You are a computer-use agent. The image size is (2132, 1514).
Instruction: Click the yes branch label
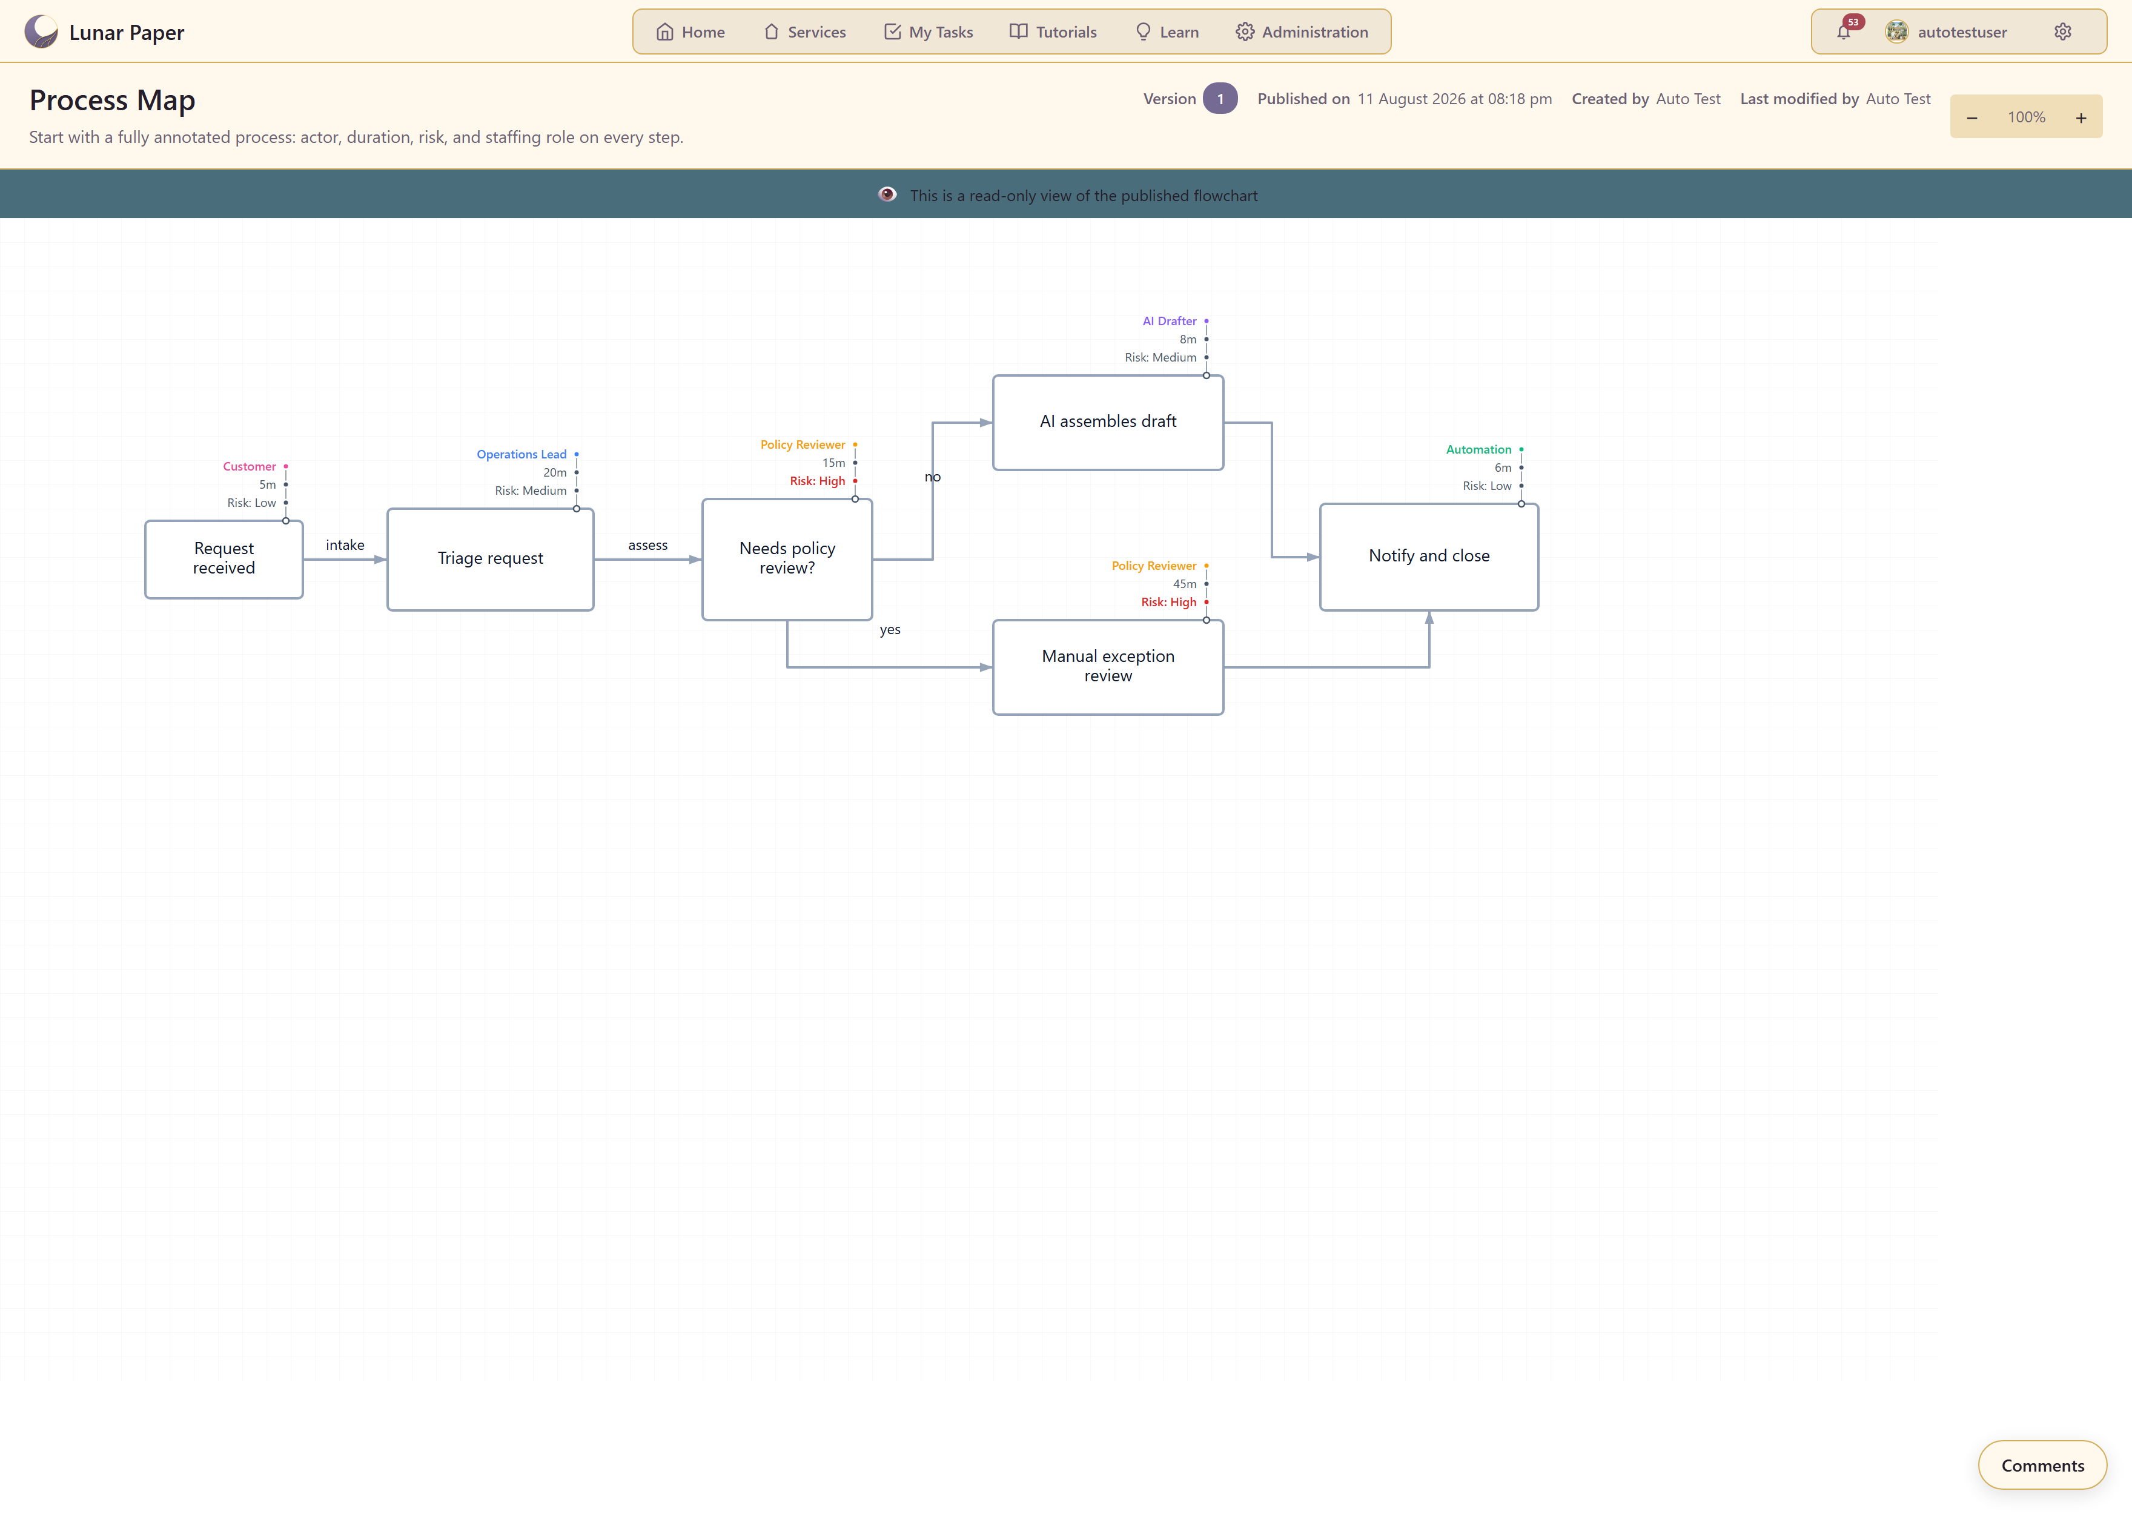point(889,629)
